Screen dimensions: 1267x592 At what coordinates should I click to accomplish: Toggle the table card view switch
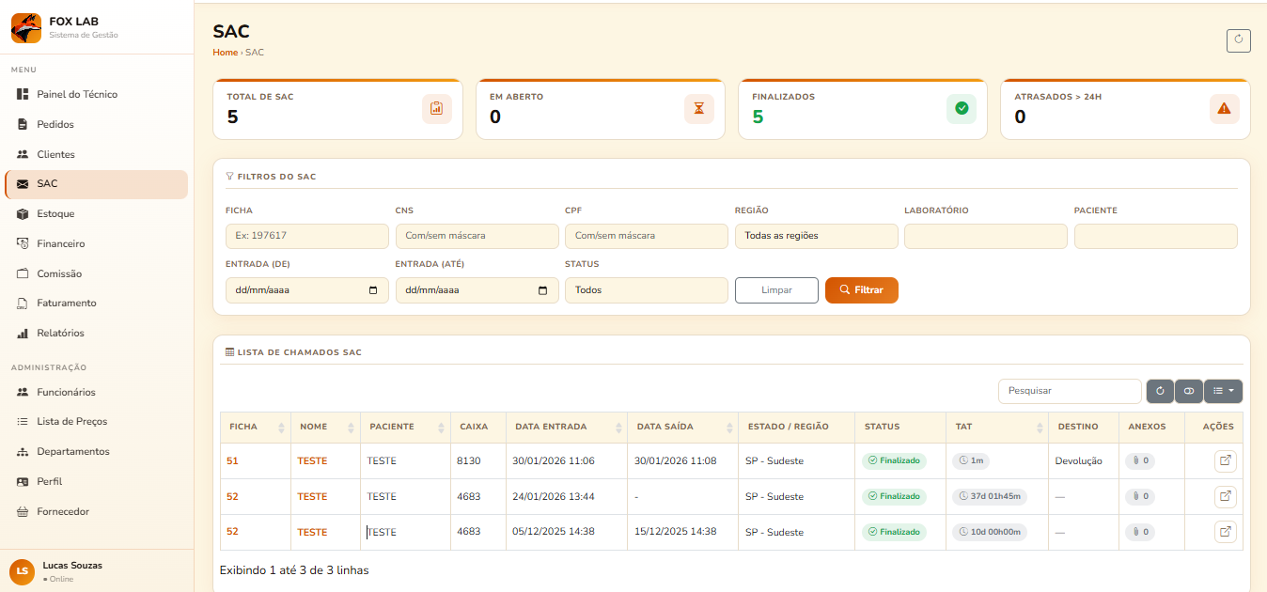click(1189, 391)
